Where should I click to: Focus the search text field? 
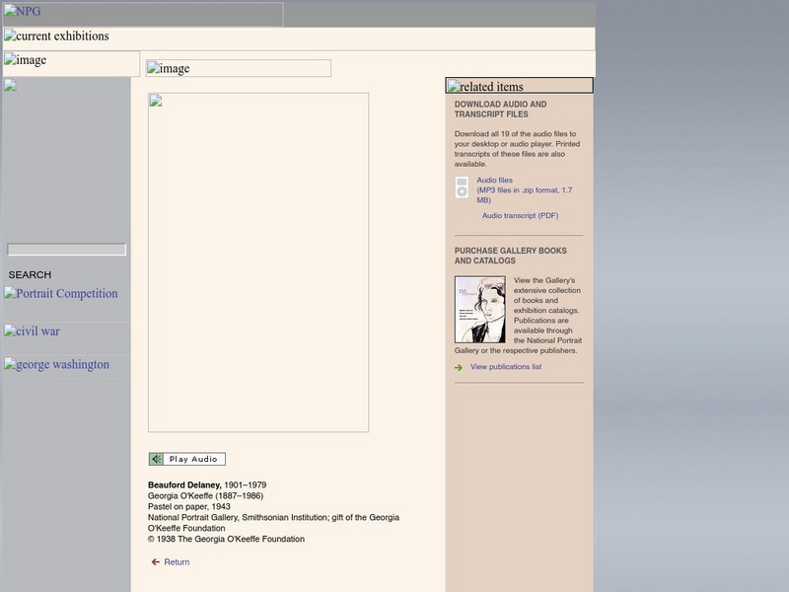(66, 250)
